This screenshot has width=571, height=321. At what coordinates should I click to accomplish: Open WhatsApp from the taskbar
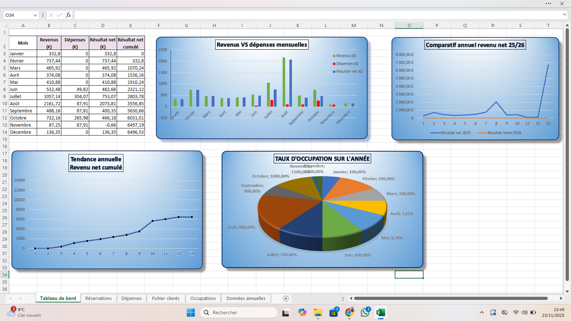point(365,313)
